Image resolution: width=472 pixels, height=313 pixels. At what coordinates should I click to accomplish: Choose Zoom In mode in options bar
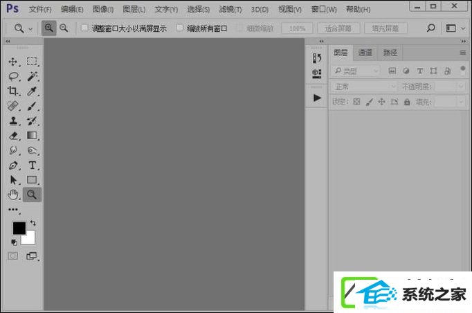tap(48, 28)
